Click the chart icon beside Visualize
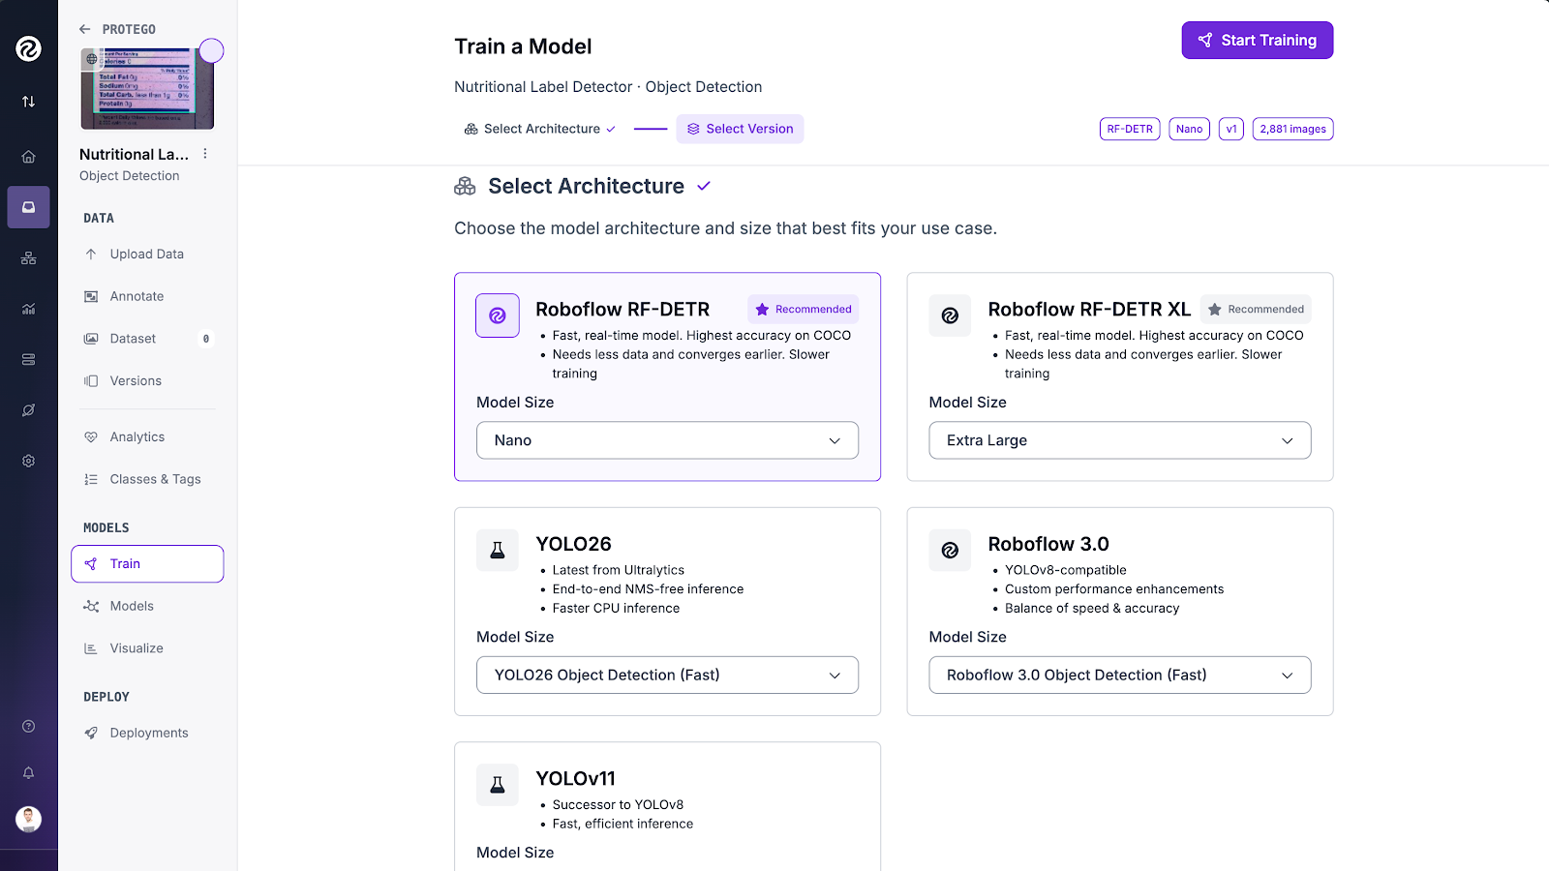The height and width of the screenshot is (871, 1549). [x=91, y=648]
